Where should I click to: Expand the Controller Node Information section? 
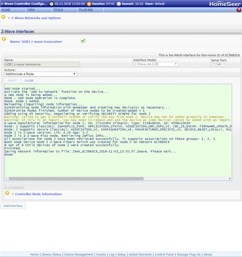(8, 193)
